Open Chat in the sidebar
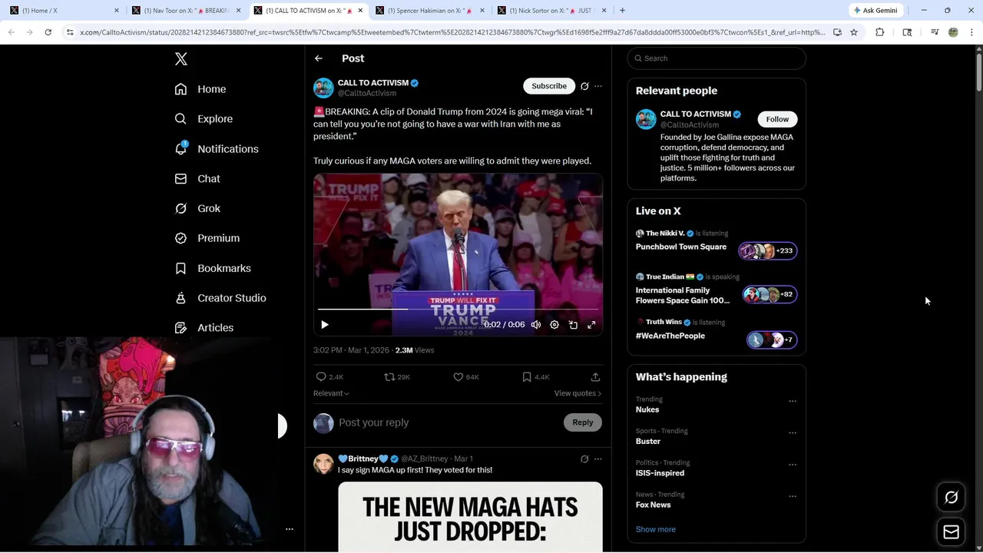983x553 pixels. (197, 178)
